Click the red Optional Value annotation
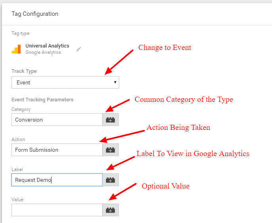Image resolution: width=272 pixels, height=223 pixels. 165,186
